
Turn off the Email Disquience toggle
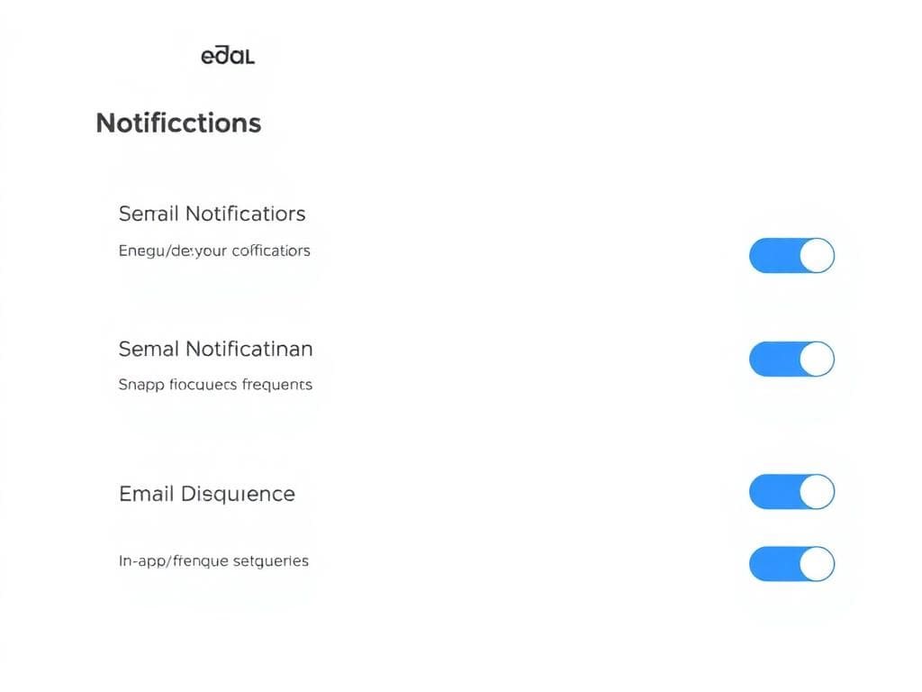coord(791,492)
